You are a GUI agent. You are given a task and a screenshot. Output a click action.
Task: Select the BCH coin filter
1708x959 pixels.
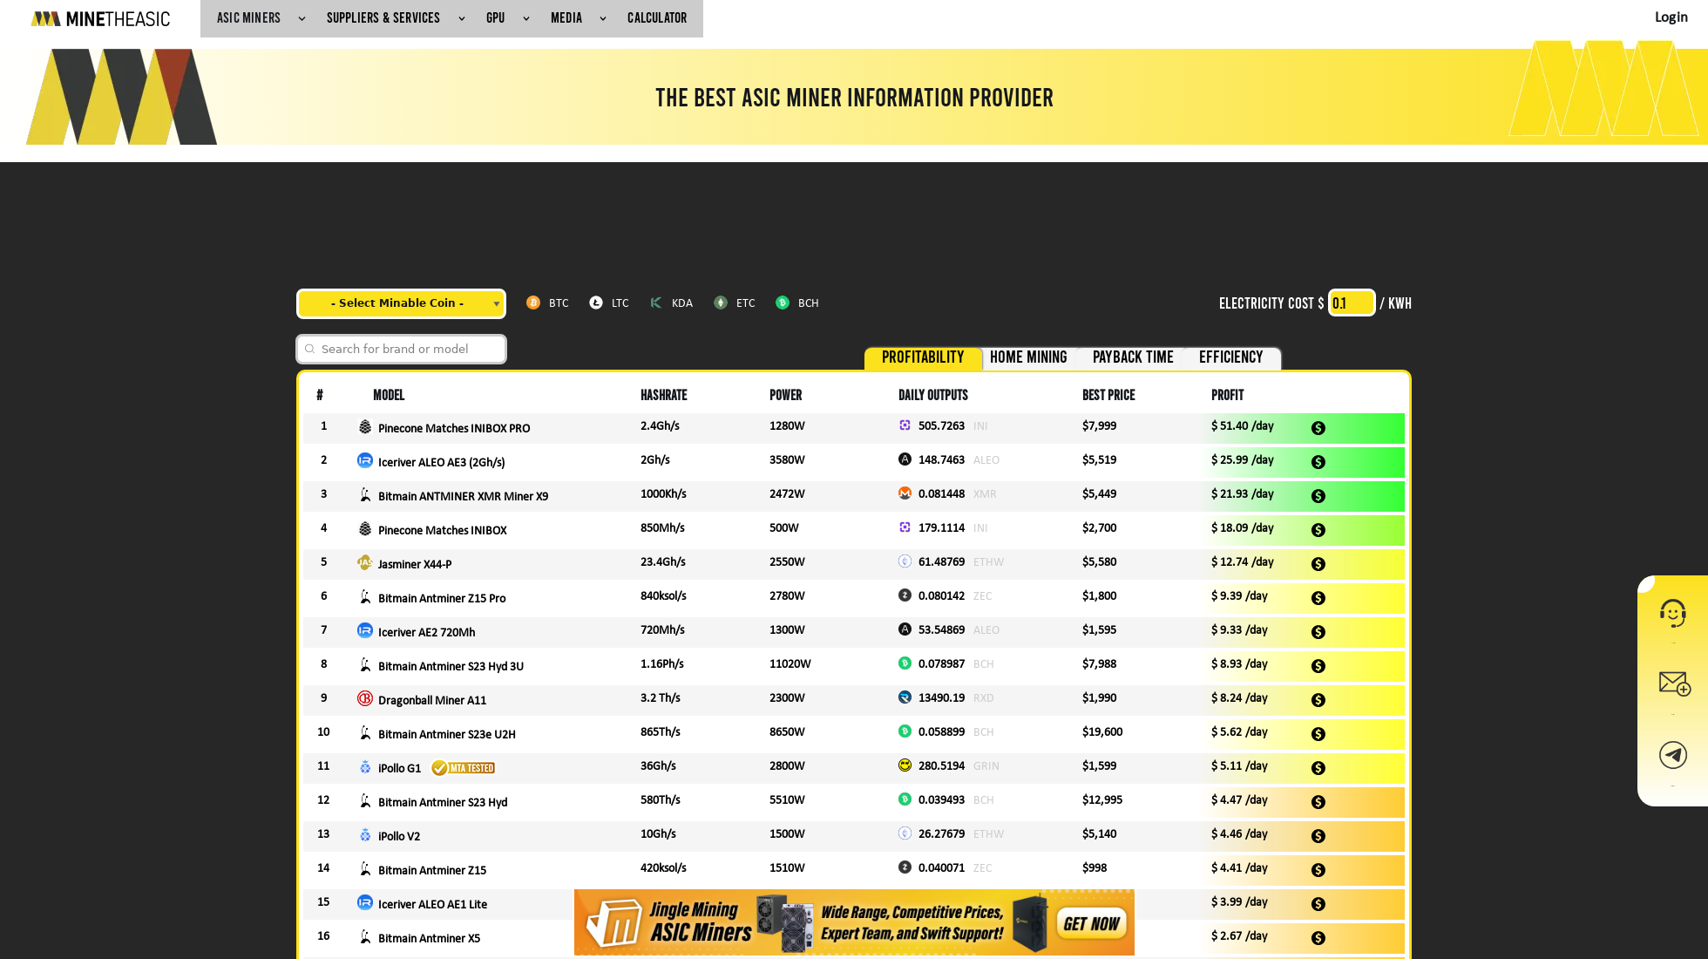coord(796,303)
